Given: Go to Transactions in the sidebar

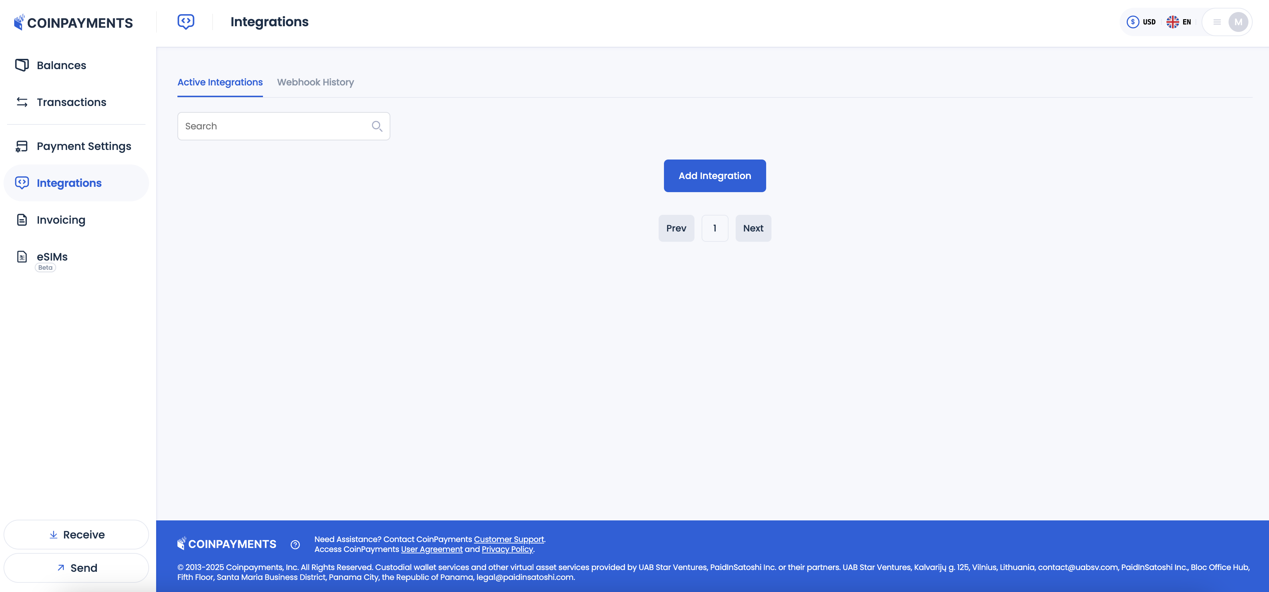Looking at the screenshot, I should coord(71,102).
